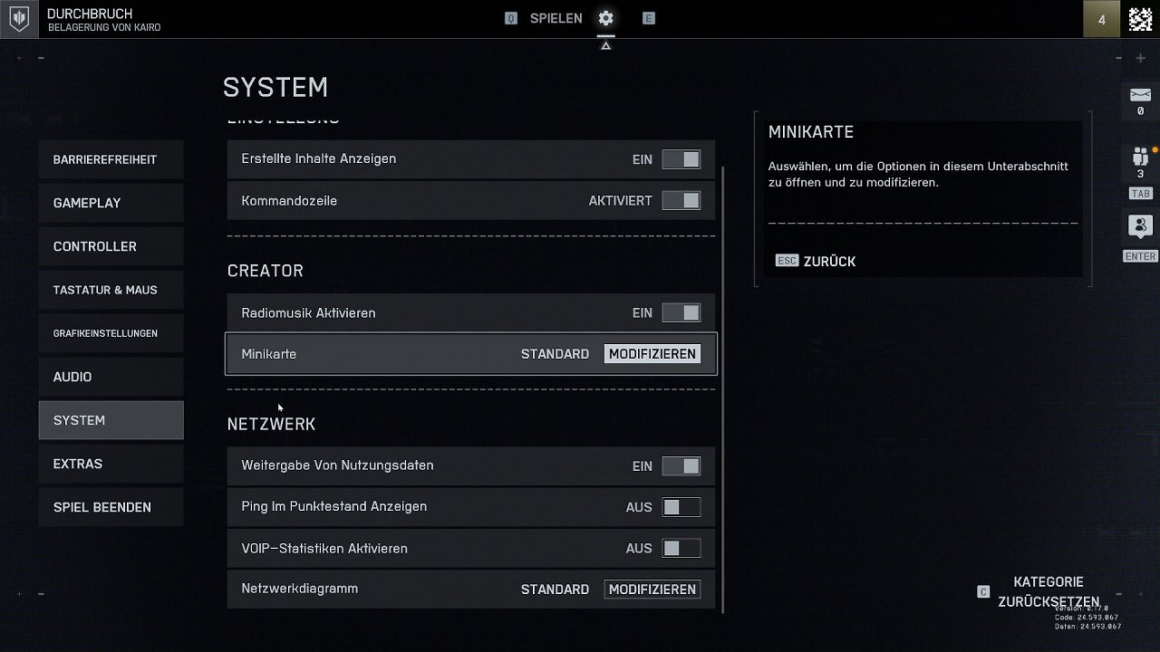The height and width of the screenshot is (652, 1160).
Task: Click the Netzwerkdiagramm row label
Action: point(300,589)
